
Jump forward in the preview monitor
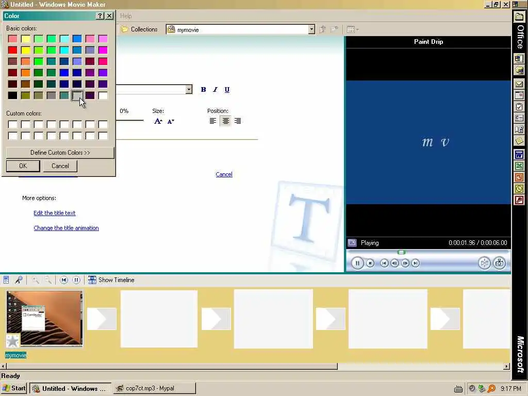click(416, 263)
